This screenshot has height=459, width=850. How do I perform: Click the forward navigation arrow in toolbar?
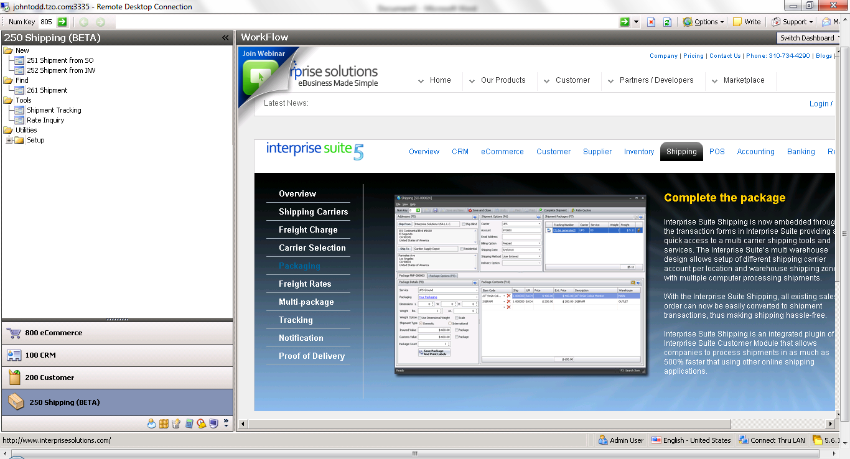[x=100, y=22]
